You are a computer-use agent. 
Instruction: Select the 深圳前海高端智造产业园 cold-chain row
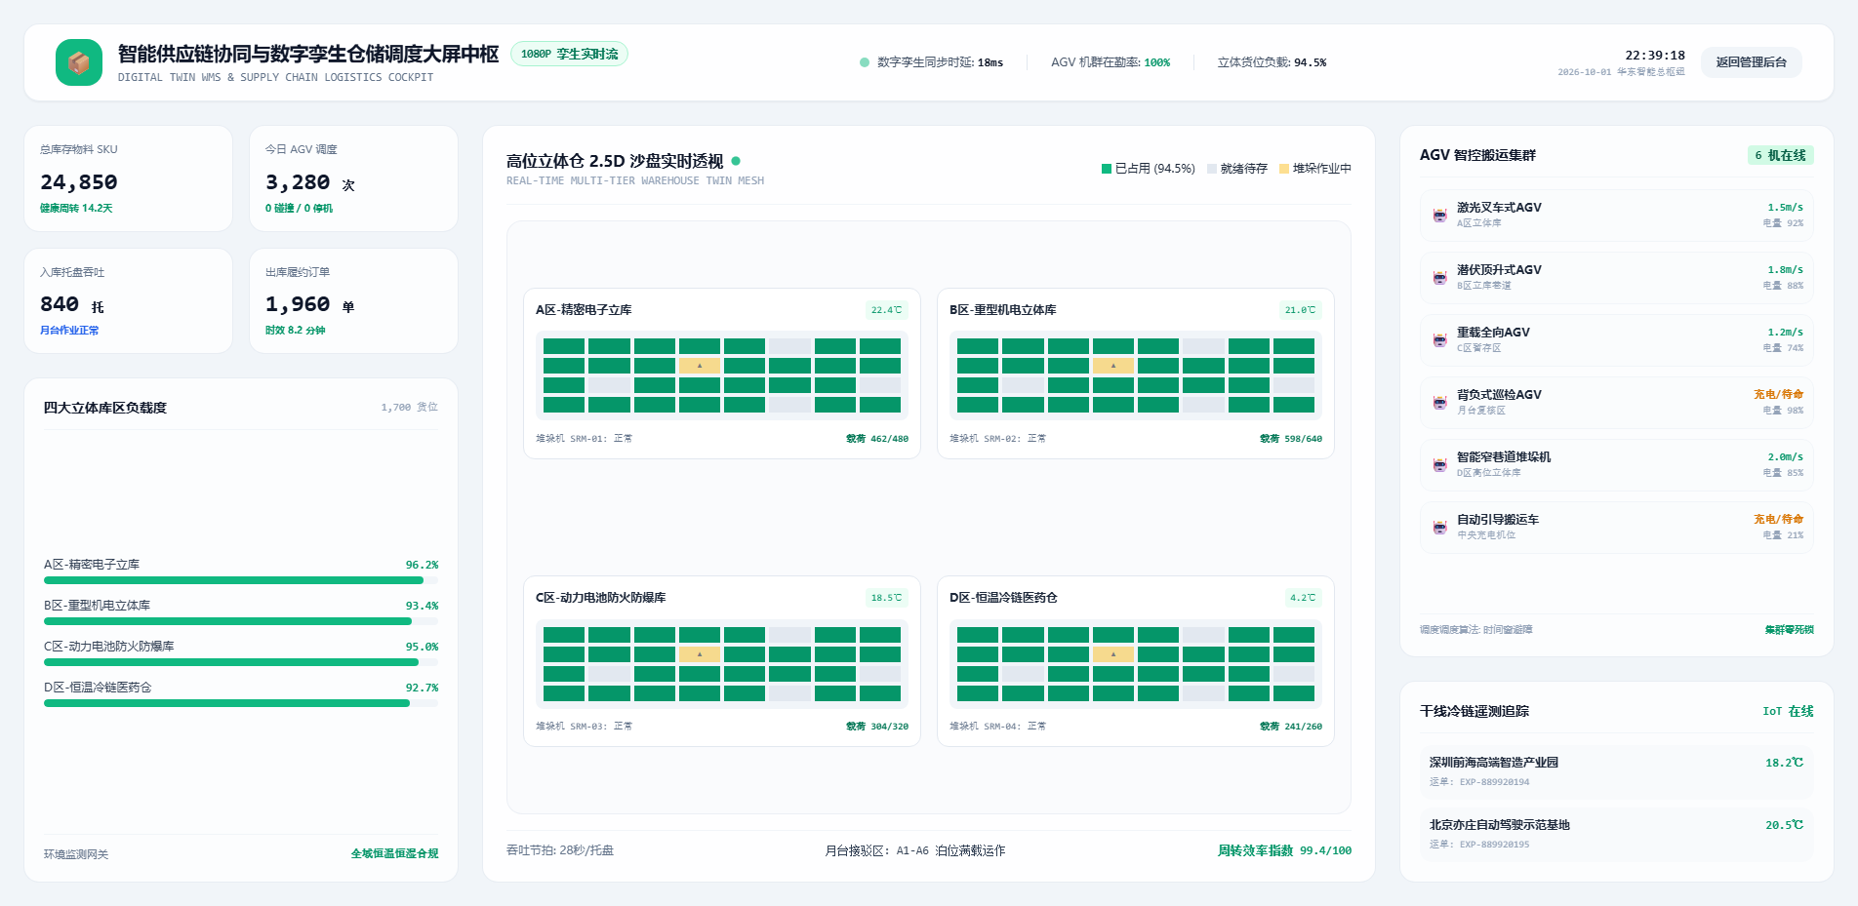(x=1617, y=771)
